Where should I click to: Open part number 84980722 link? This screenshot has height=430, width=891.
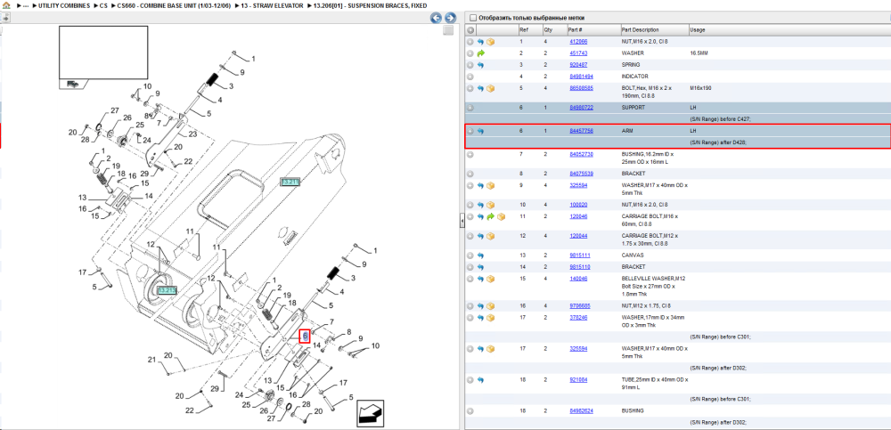click(x=581, y=108)
